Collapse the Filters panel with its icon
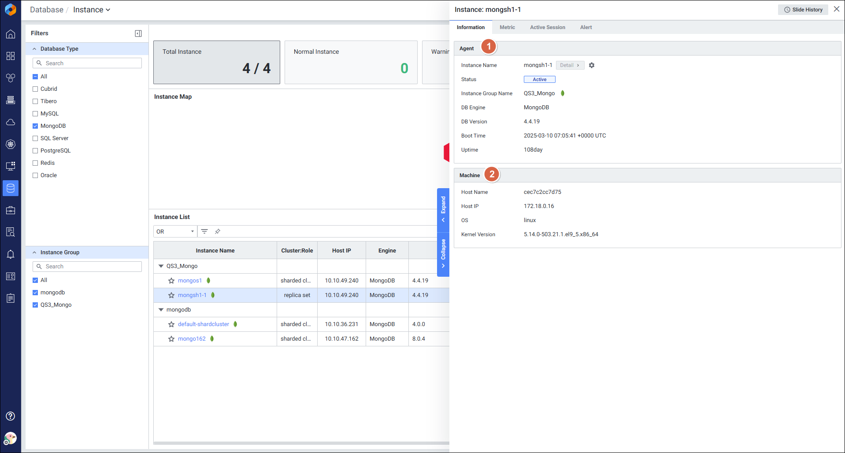This screenshot has height=453, width=845. [138, 33]
